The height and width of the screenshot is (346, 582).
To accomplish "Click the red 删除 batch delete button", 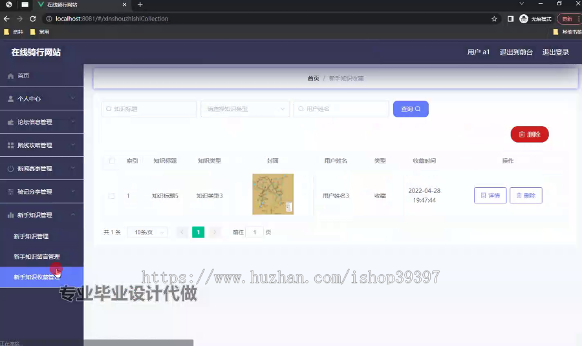I will (x=530, y=134).
